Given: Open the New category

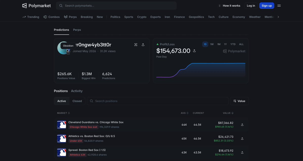Looking at the screenshot, I should 100,17.
